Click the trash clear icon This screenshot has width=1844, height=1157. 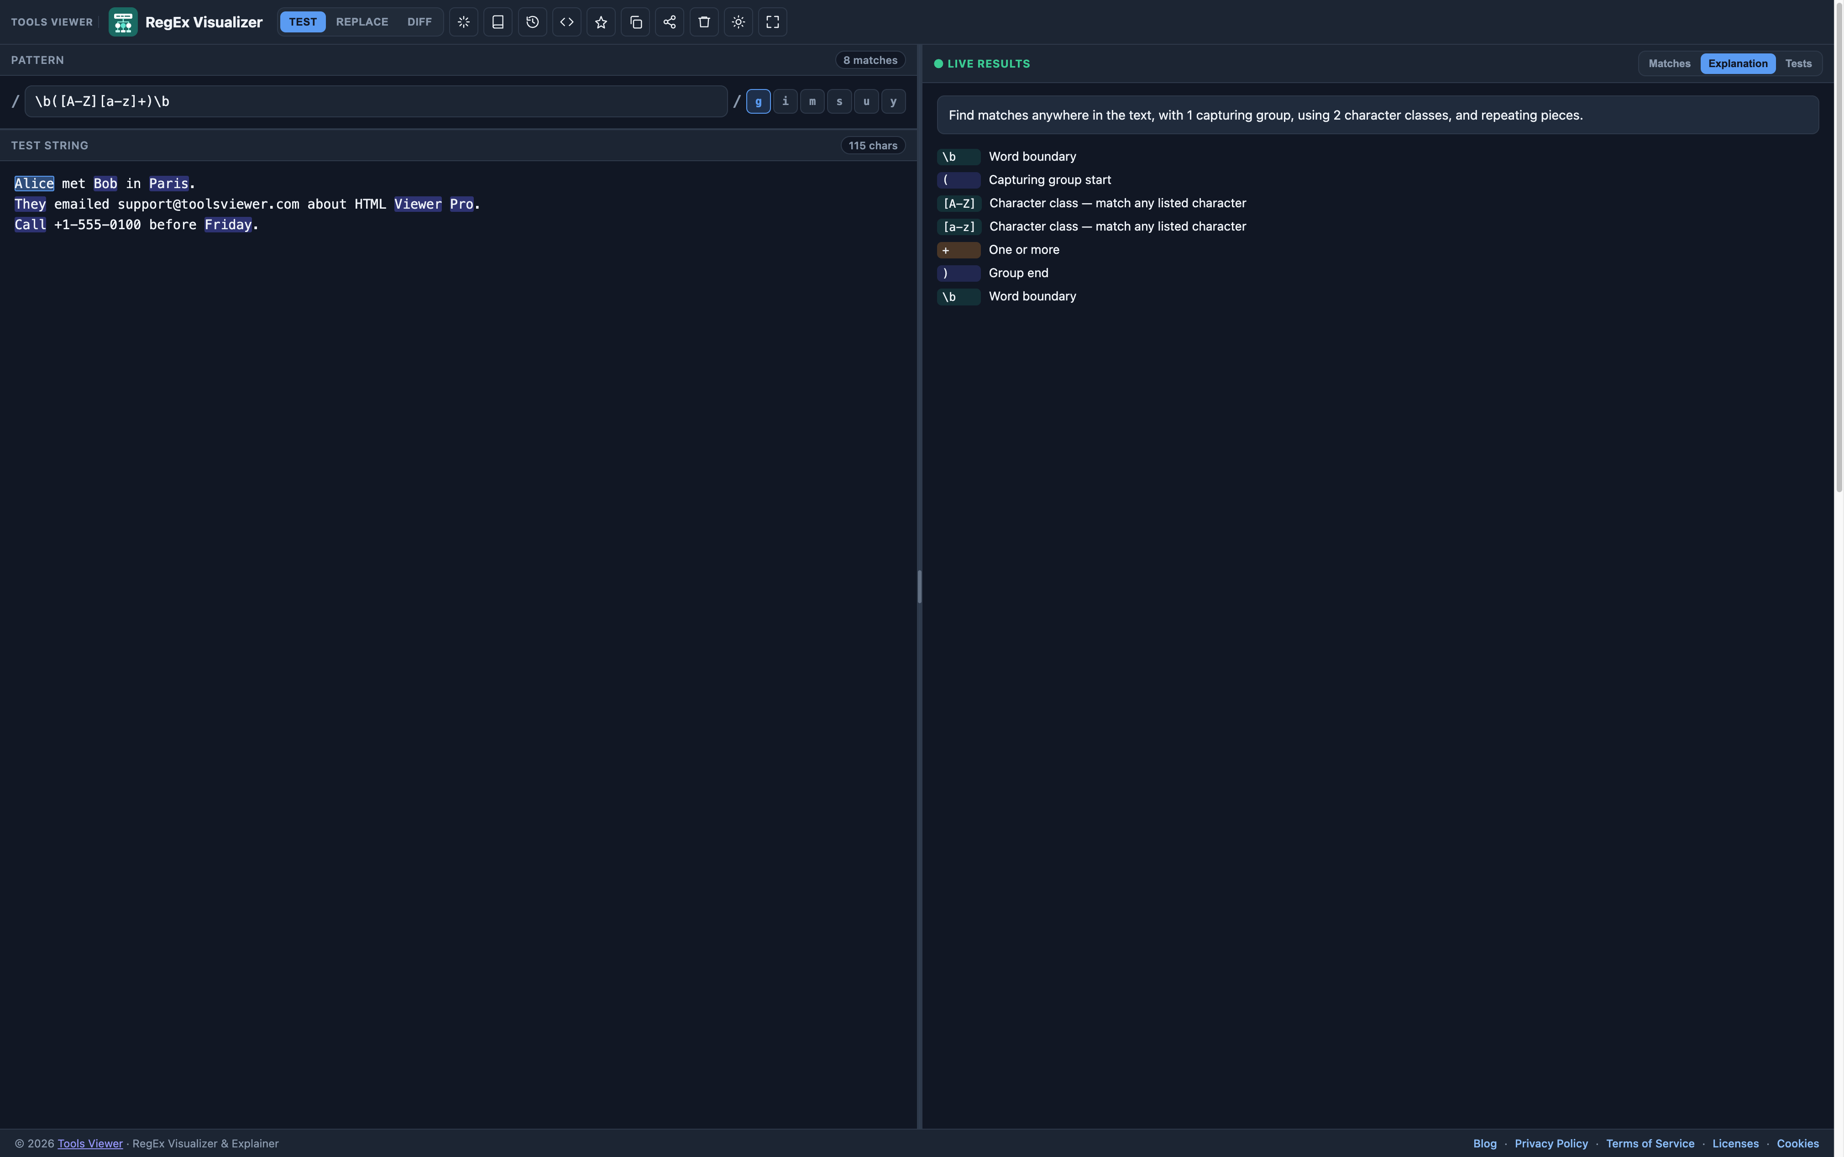(704, 22)
